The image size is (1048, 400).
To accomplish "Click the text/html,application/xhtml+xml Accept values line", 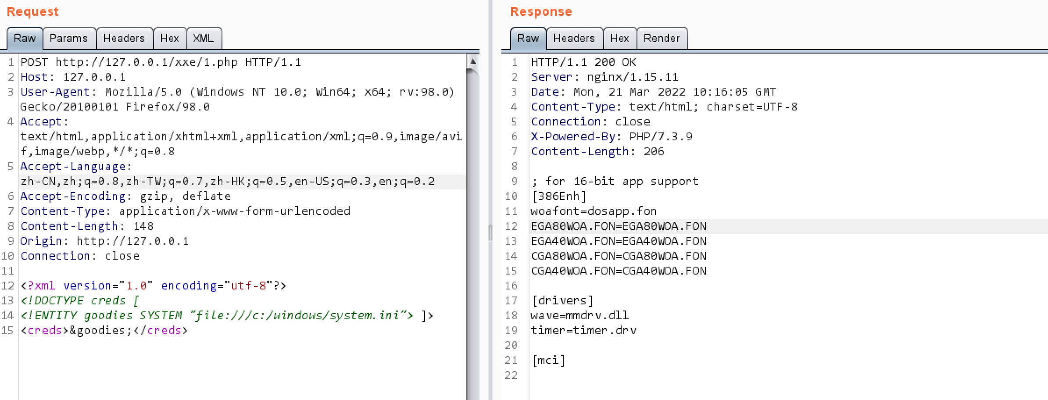I will click(x=241, y=137).
